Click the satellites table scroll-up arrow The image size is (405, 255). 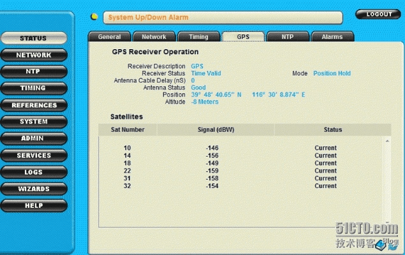(x=387, y=140)
